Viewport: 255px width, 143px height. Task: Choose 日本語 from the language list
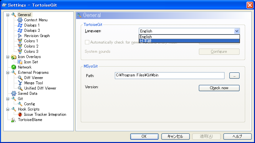pyautogui.click(x=189, y=41)
